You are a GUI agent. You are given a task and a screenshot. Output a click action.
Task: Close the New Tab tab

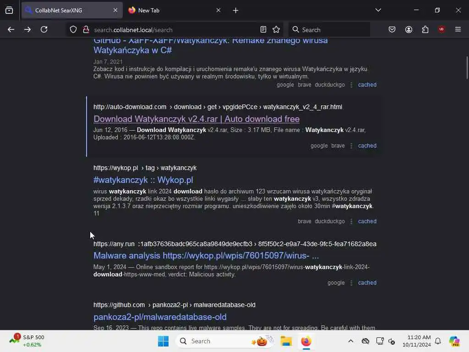pos(218,10)
